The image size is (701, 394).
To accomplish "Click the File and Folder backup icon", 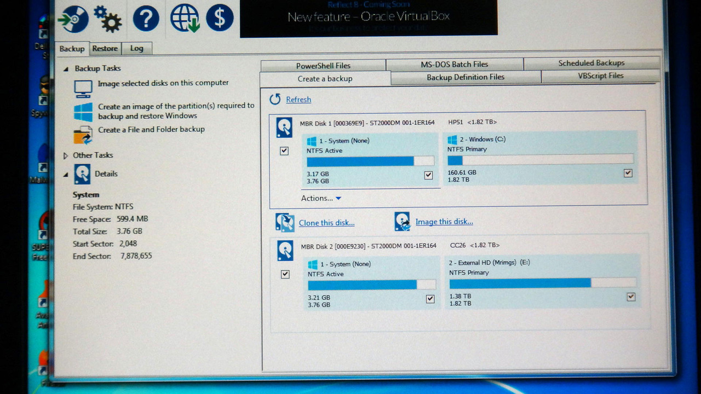I will [x=83, y=135].
